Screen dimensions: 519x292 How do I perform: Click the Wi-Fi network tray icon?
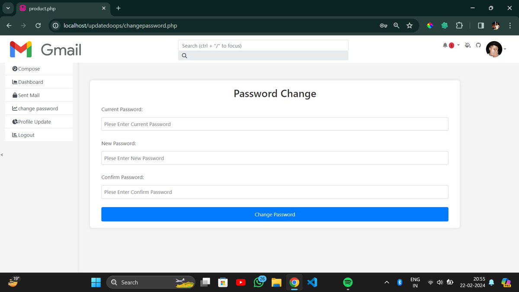[x=430, y=282]
